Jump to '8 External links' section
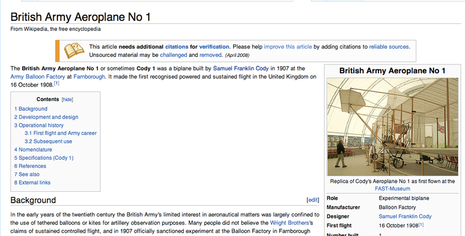465x236 pixels. [32, 182]
